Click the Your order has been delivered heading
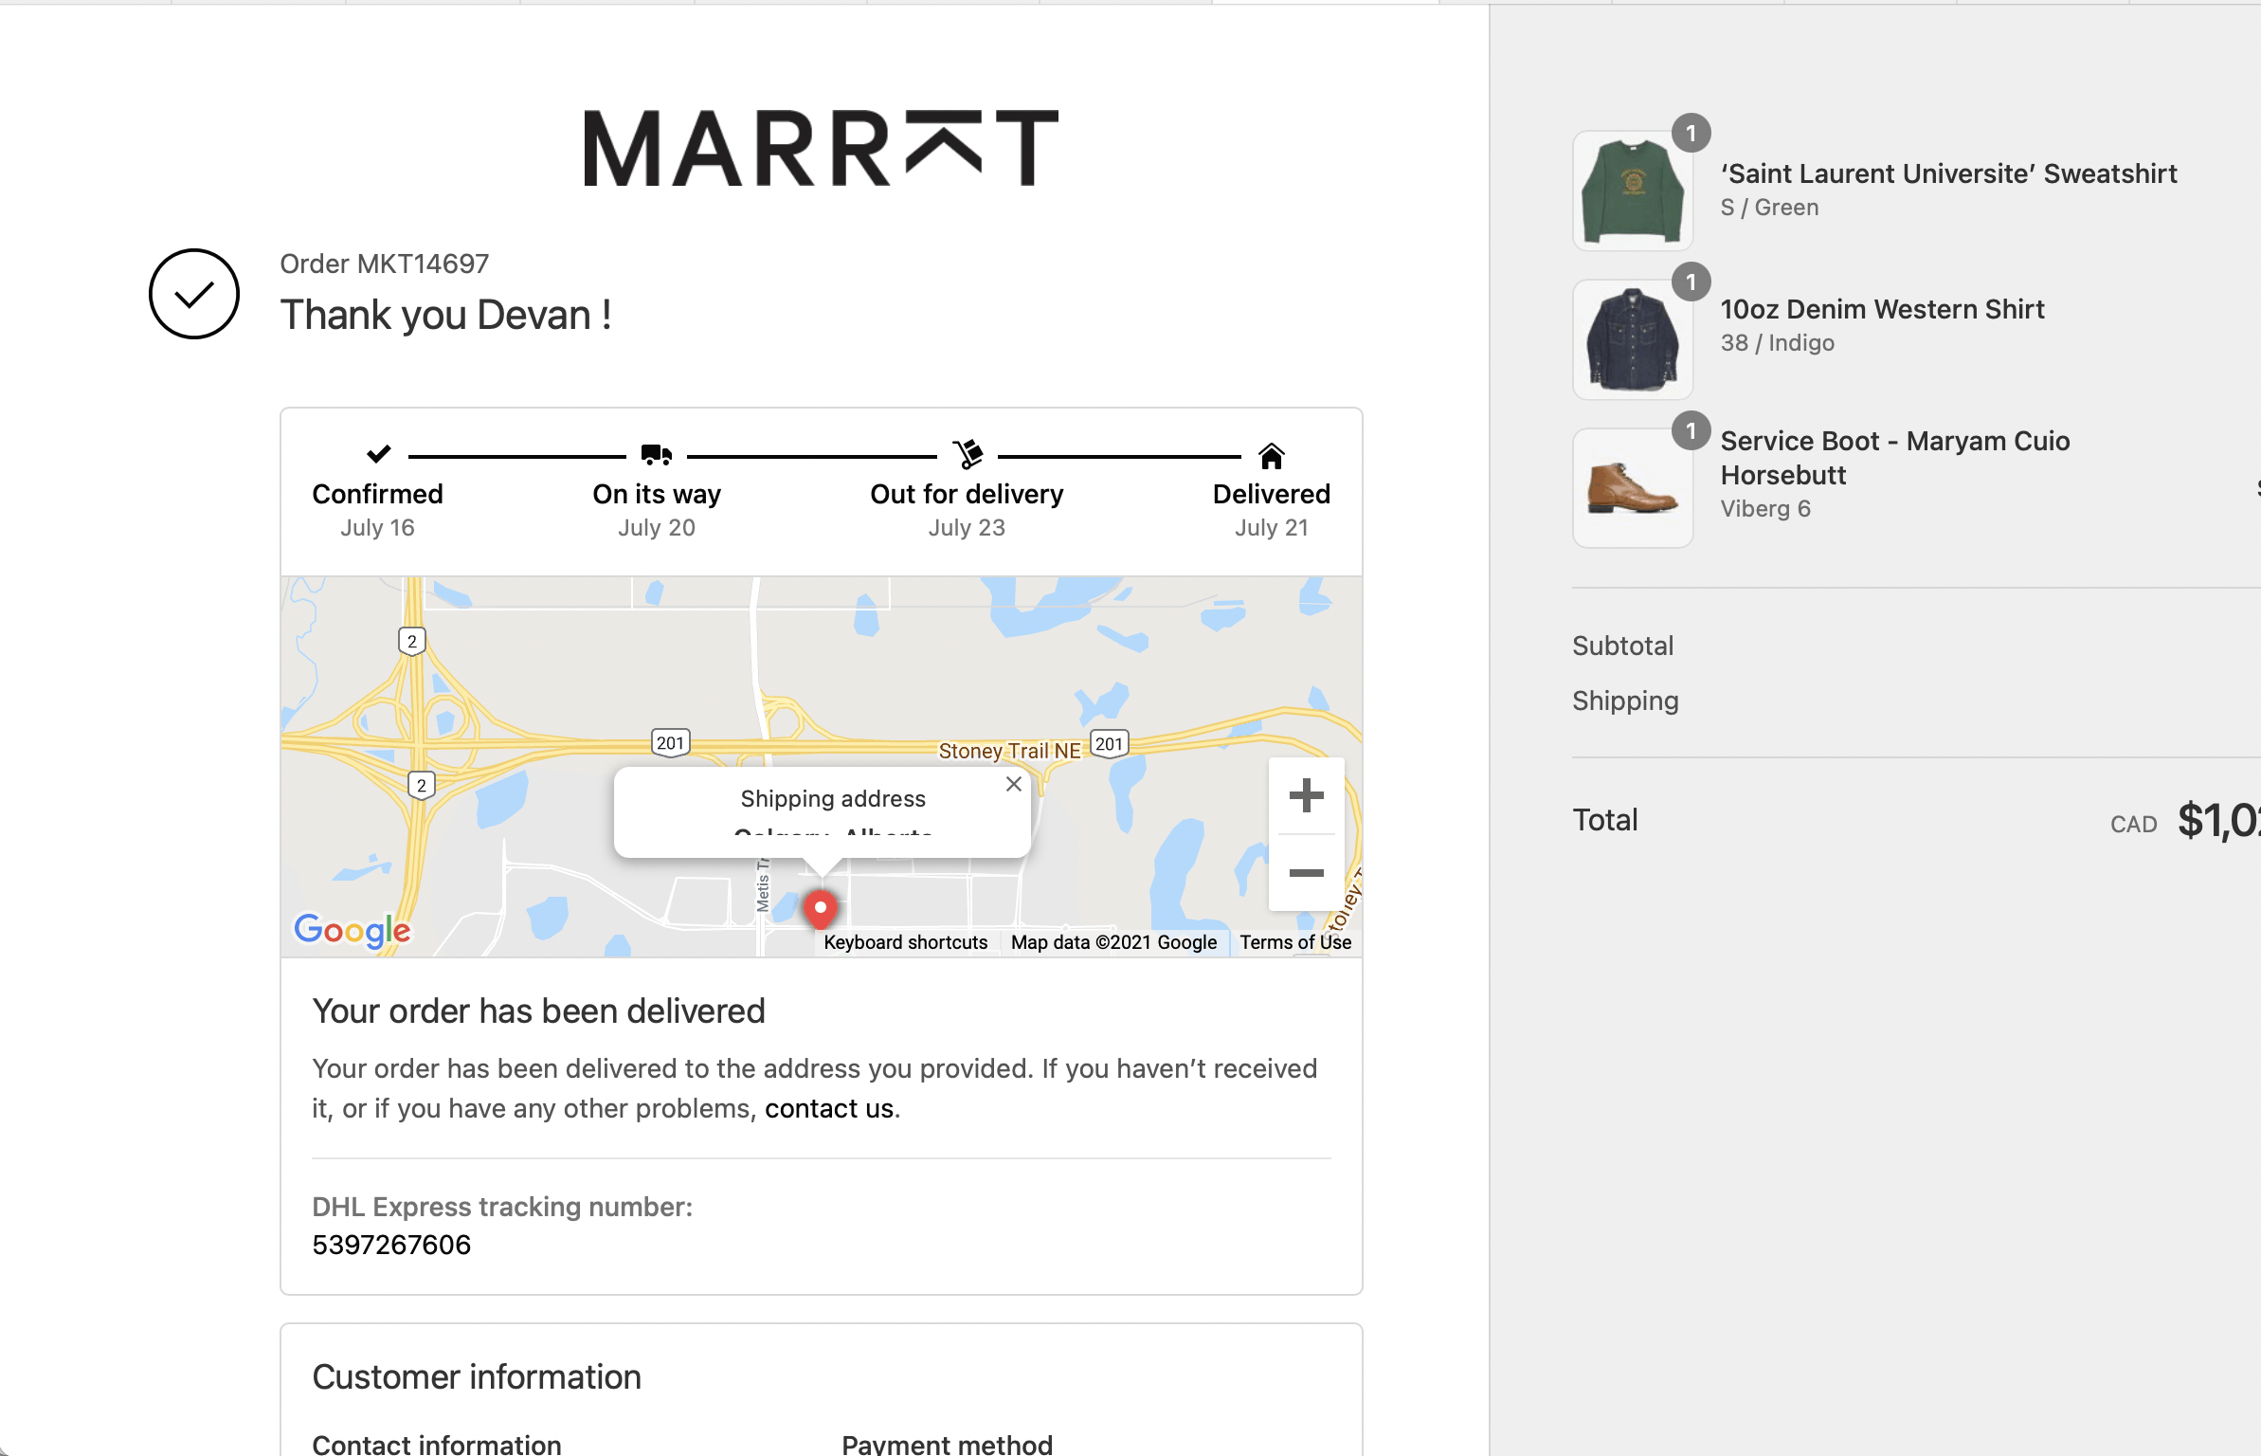This screenshot has height=1456, width=2261. tap(538, 1011)
